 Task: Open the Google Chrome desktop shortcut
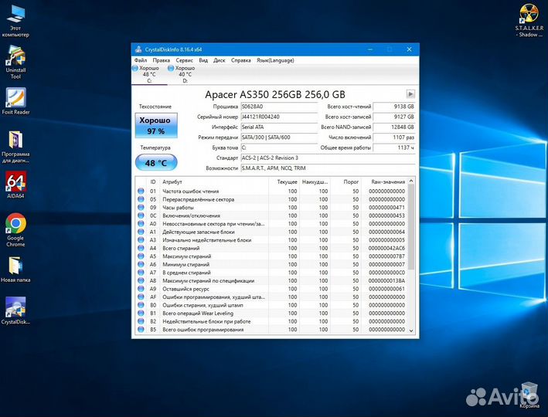(15, 230)
